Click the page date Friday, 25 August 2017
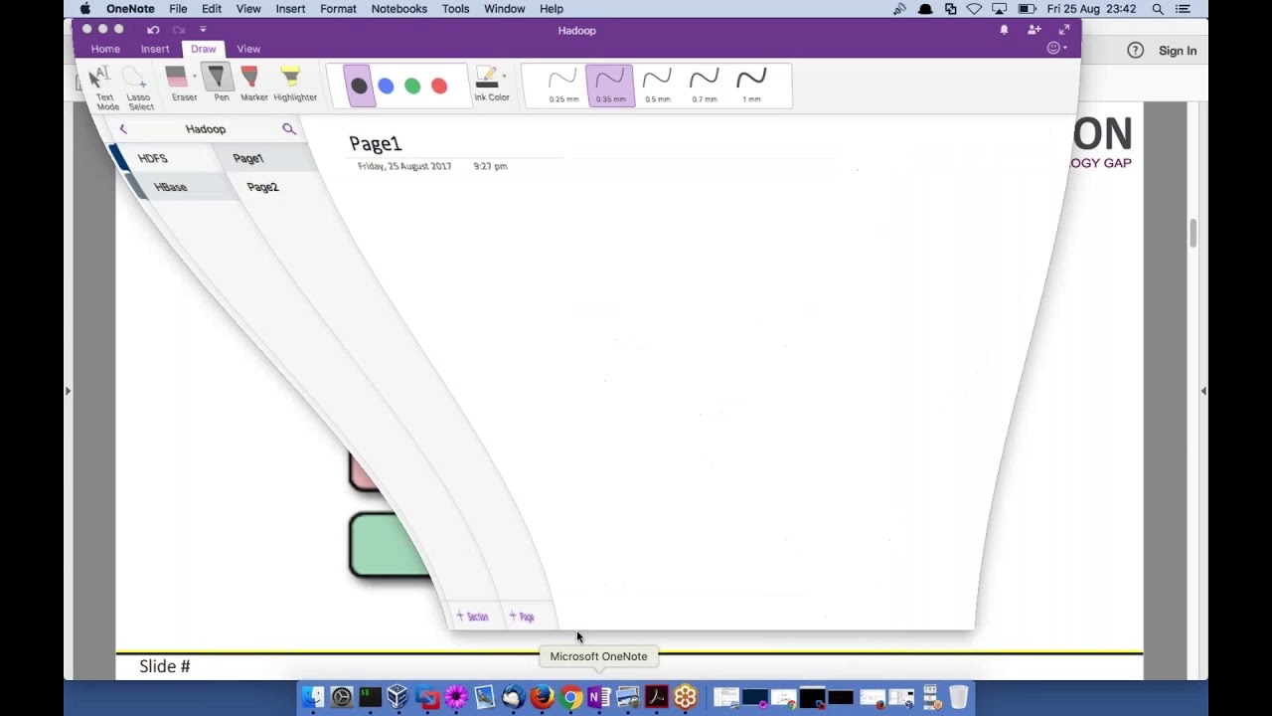This screenshot has width=1272, height=716. (x=404, y=166)
